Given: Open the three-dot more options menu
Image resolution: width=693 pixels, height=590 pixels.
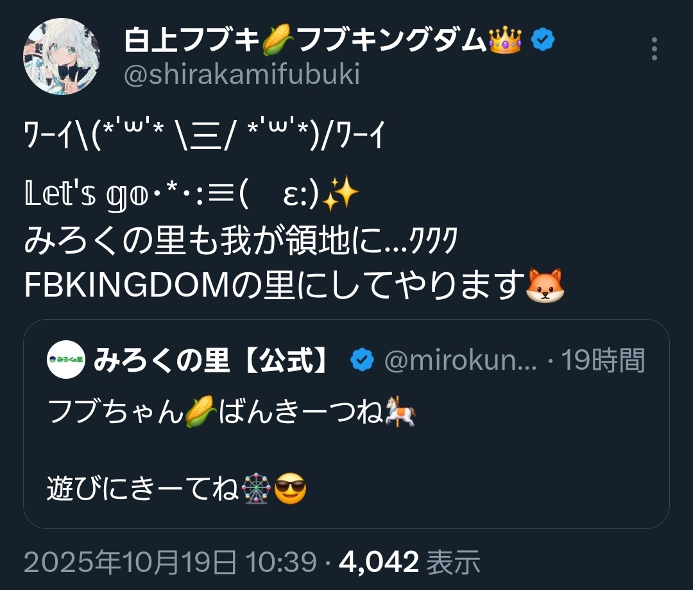Looking at the screenshot, I should [x=654, y=49].
